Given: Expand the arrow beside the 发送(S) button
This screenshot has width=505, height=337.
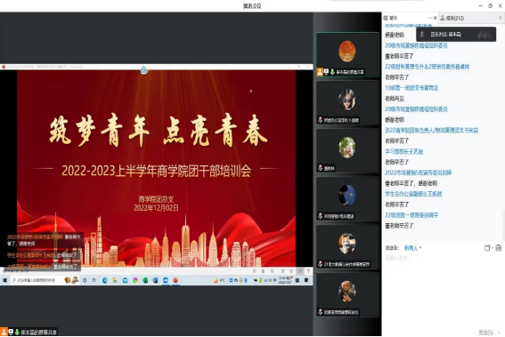Looking at the screenshot, I should coord(500,333).
